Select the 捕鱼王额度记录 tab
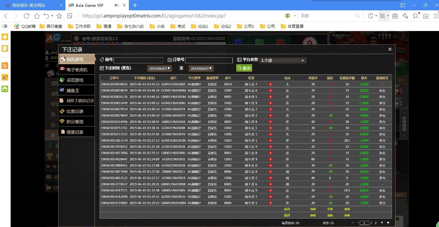The width and height of the screenshot is (439, 227). point(77,101)
